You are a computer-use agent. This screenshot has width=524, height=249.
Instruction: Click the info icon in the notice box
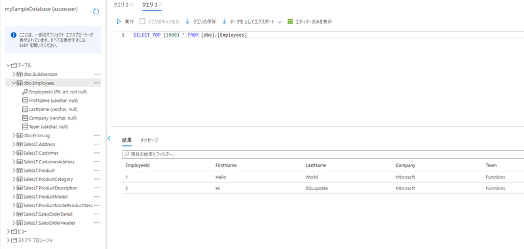click(x=13, y=35)
